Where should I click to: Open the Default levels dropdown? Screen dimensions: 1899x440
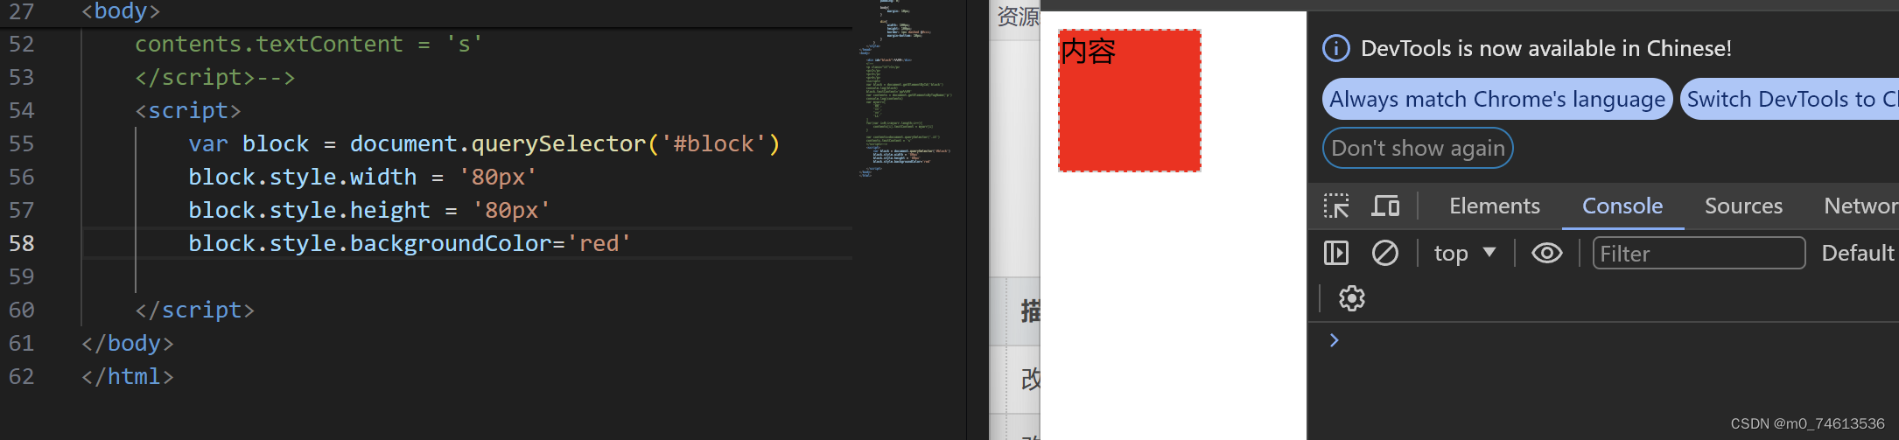pos(1859,253)
